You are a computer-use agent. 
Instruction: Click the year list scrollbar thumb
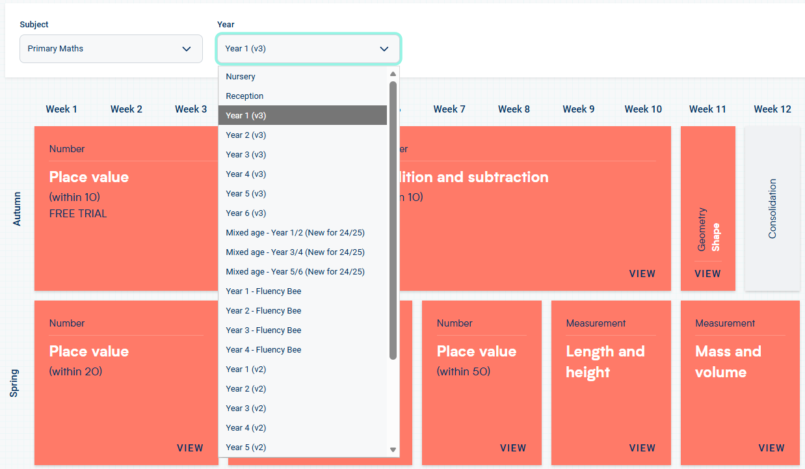click(x=393, y=220)
